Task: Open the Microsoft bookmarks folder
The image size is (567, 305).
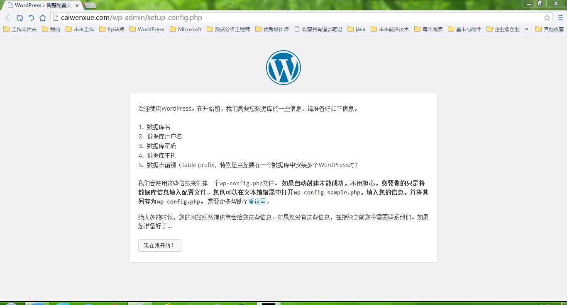Action: point(185,29)
